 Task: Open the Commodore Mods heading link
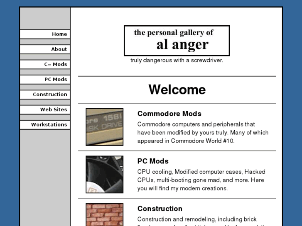pos(169,114)
